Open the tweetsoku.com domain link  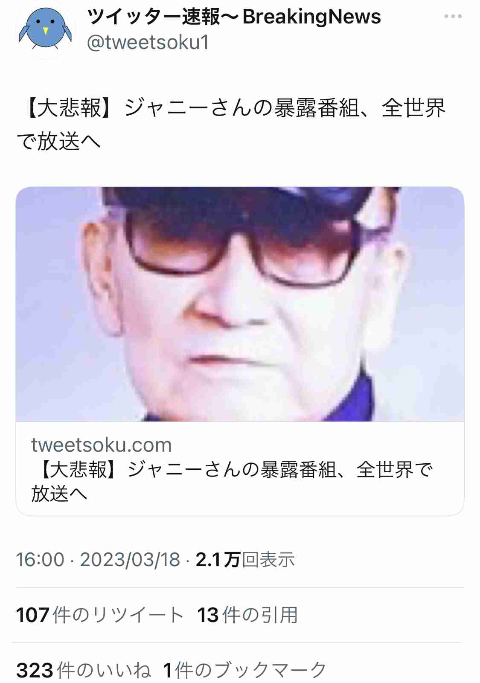[x=102, y=445]
